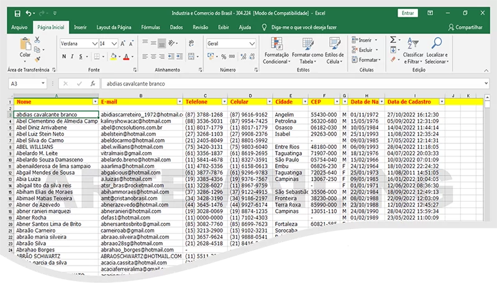Click the Entrar sign-in button
The image size is (497, 283).
coord(408,13)
